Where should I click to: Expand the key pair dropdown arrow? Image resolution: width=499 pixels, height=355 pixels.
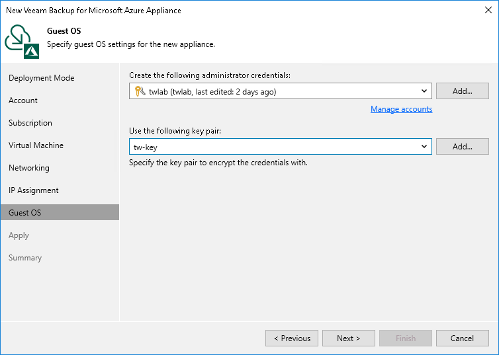pos(424,147)
